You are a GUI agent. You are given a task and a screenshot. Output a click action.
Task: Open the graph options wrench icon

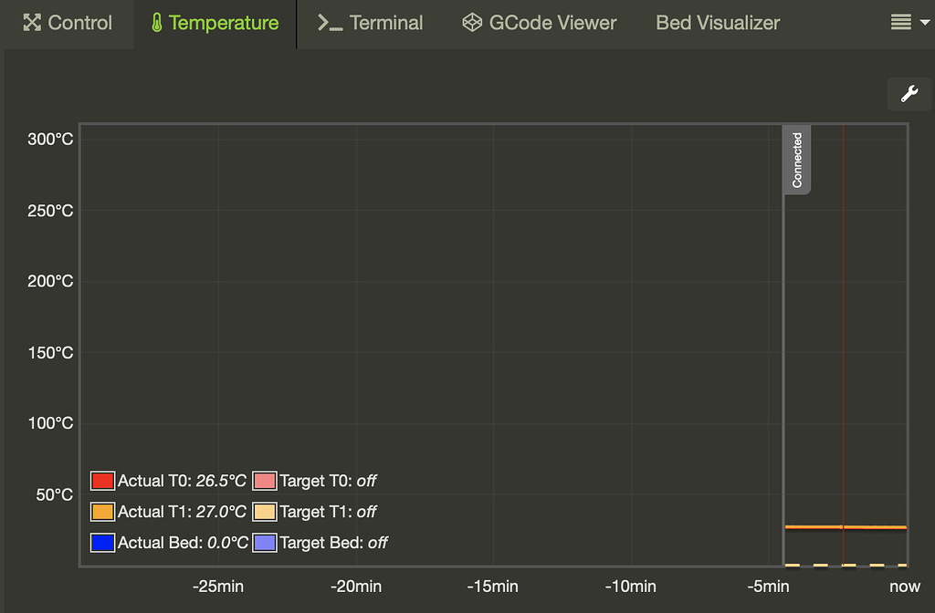click(x=909, y=93)
